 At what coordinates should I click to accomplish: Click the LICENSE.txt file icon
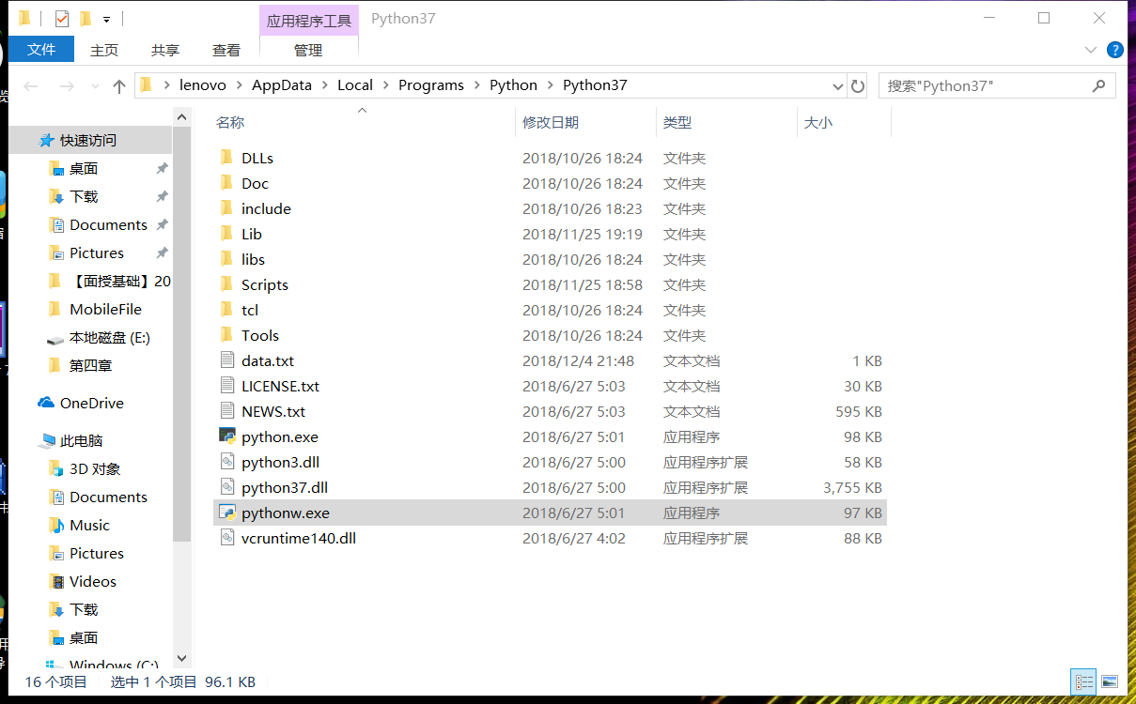coord(226,386)
